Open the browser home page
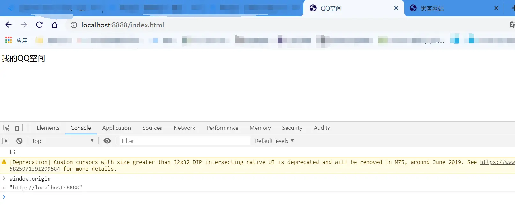This screenshot has height=207, width=515. (x=55, y=25)
